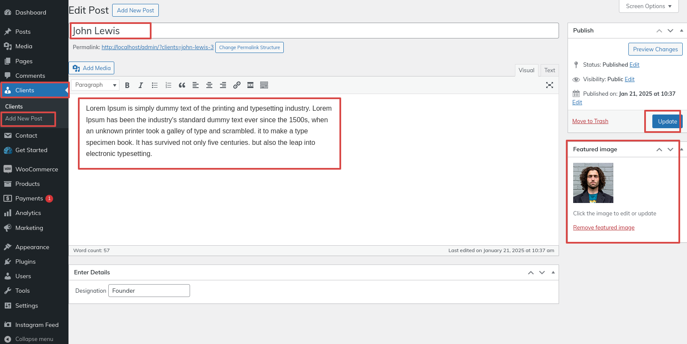Move Publish box up
Viewport: 687px width, 344px height.
point(659,31)
